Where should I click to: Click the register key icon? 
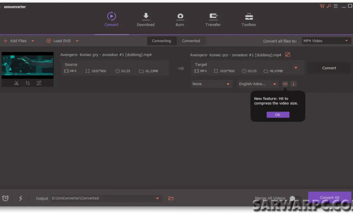pos(329,6)
